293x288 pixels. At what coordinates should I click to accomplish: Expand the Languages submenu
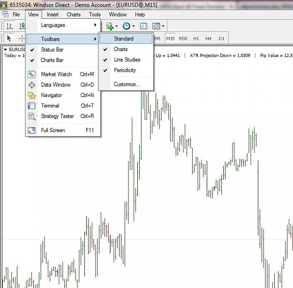click(x=63, y=25)
